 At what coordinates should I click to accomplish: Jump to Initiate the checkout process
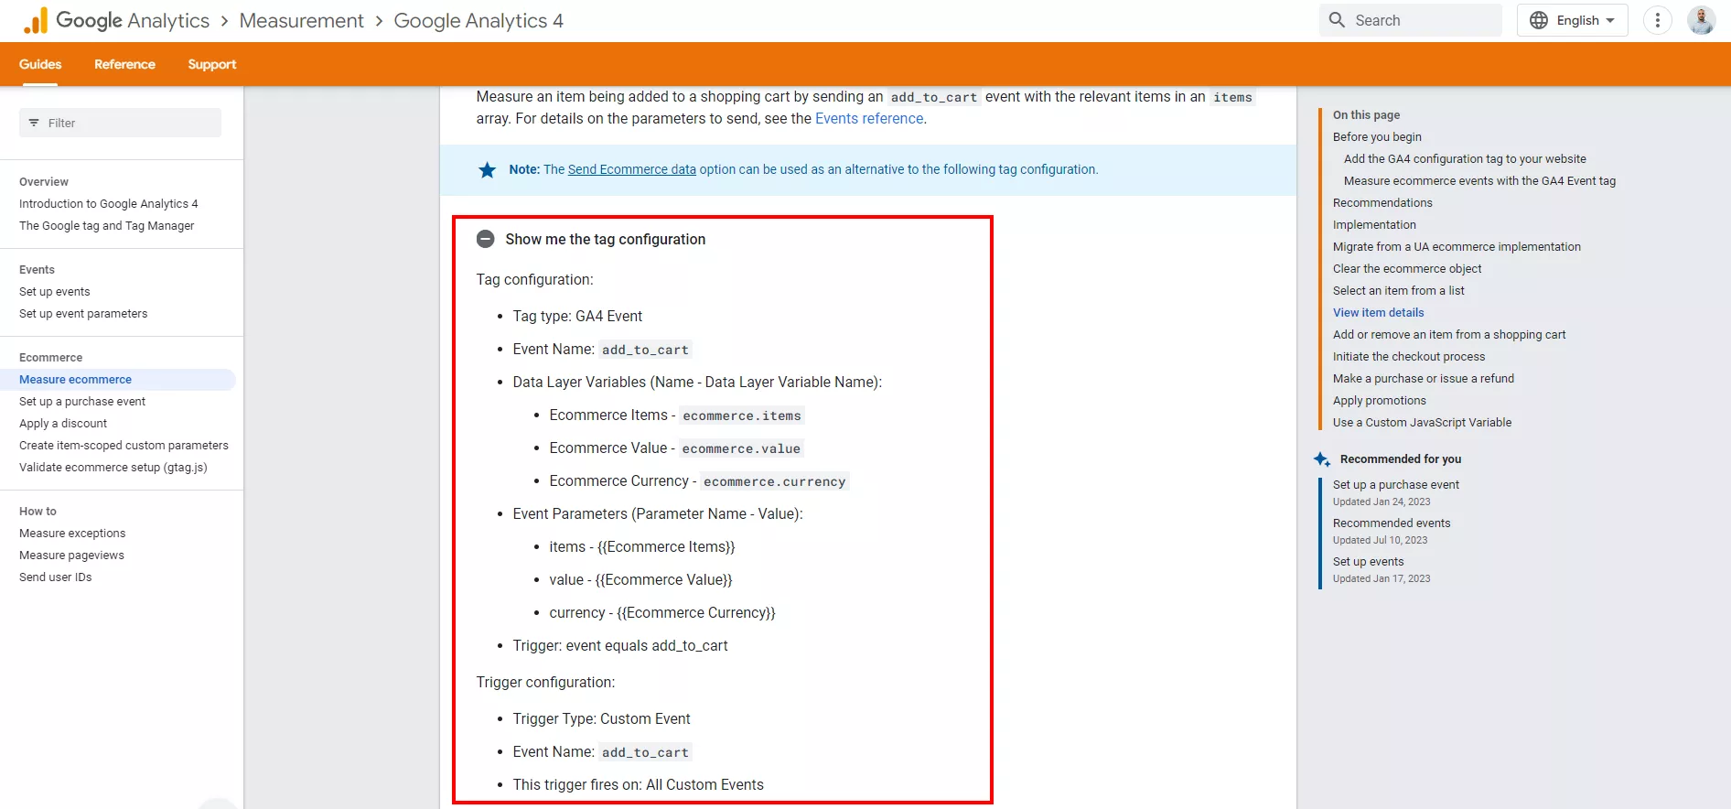coord(1409,356)
